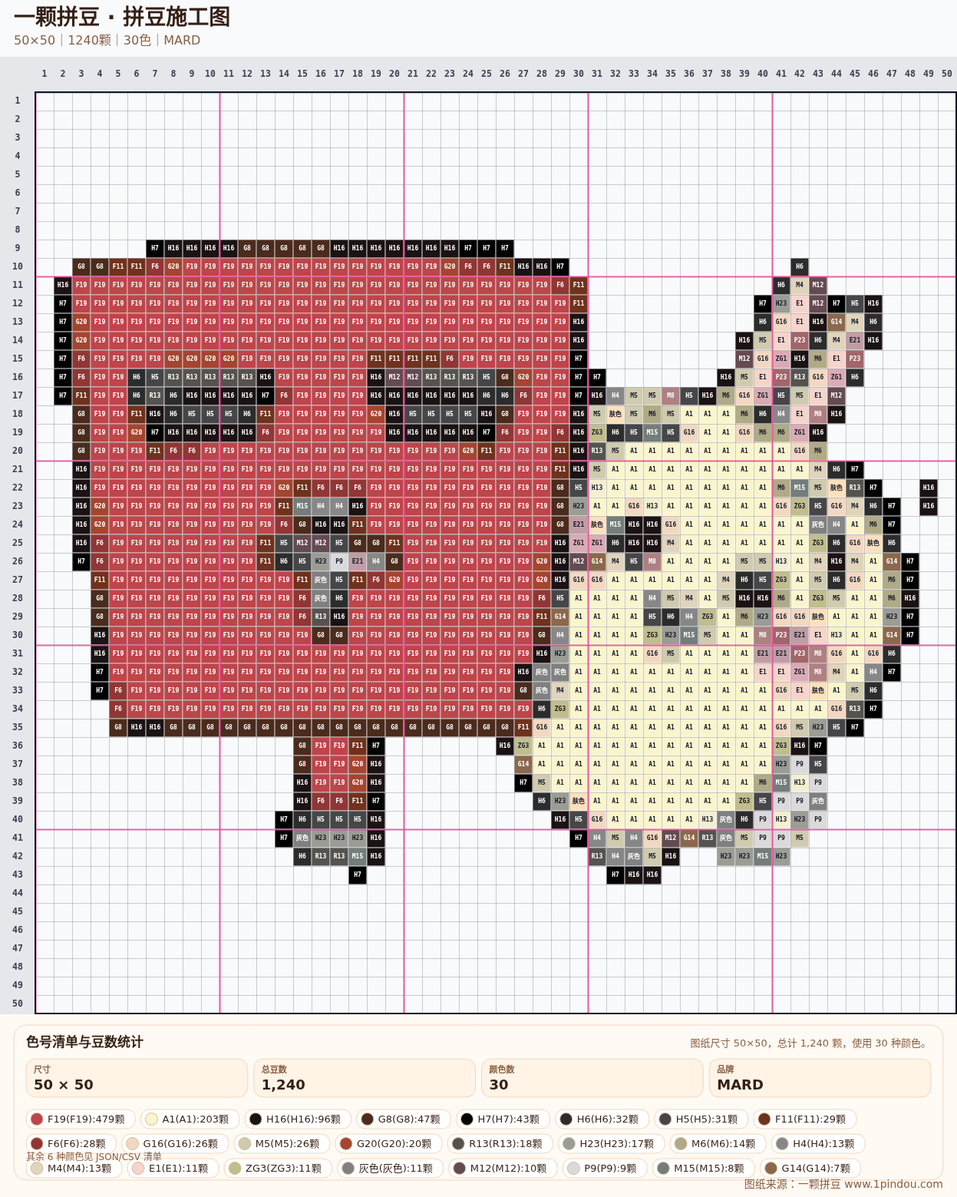This screenshot has height=1197, width=957.
Task: Click the 品牌 MARD stat card
Action: 820,1078
